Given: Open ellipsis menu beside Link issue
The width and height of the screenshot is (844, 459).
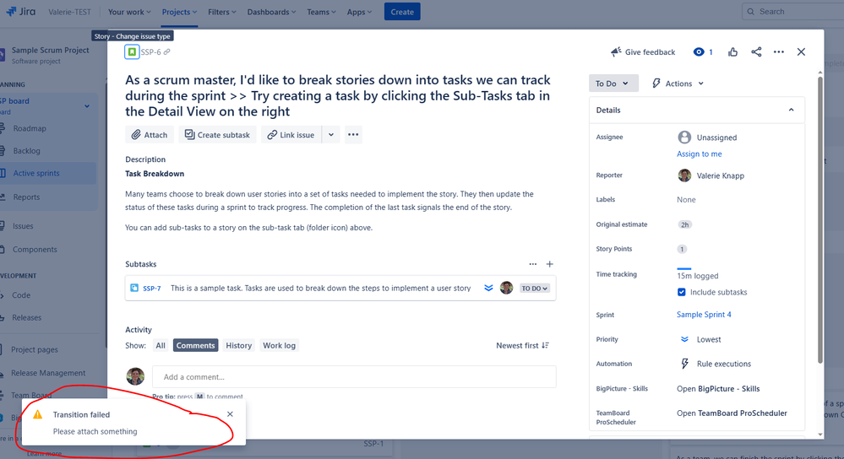Looking at the screenshot, I should click(353, 135).
